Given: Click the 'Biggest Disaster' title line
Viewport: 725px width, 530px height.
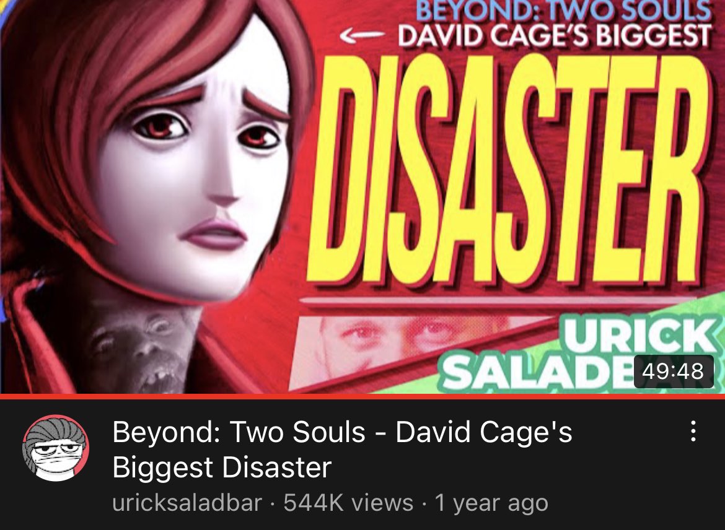Looking at the screenshot, I should click(x=222, y=467).
